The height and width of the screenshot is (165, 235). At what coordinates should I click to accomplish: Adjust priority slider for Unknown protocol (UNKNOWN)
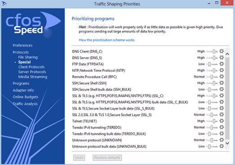[x=212, y=140]
